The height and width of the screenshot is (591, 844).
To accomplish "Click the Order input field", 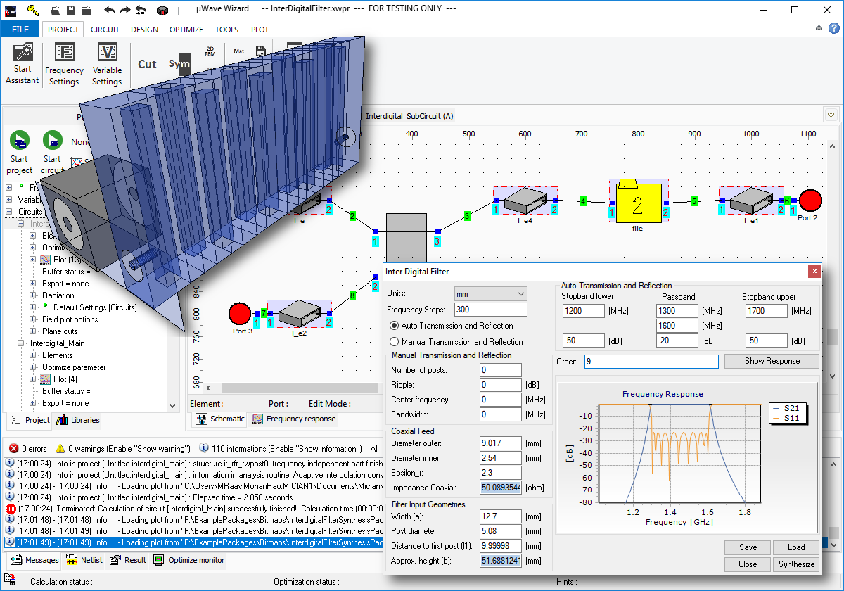I will [x=651, y=361].
